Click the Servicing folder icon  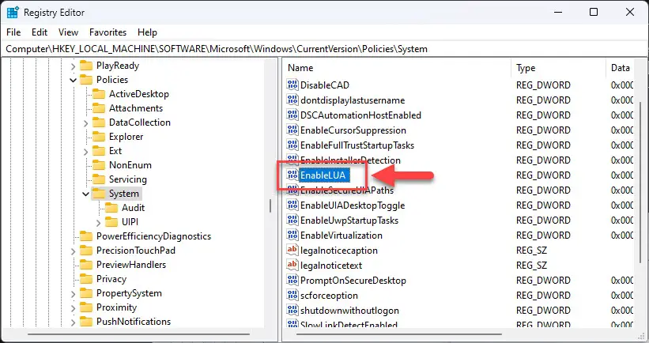point(99,179)
